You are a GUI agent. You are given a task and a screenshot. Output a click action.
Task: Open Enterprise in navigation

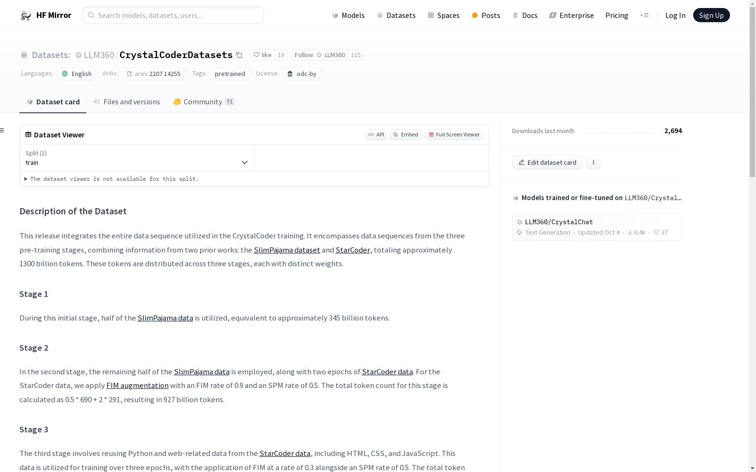571,16
